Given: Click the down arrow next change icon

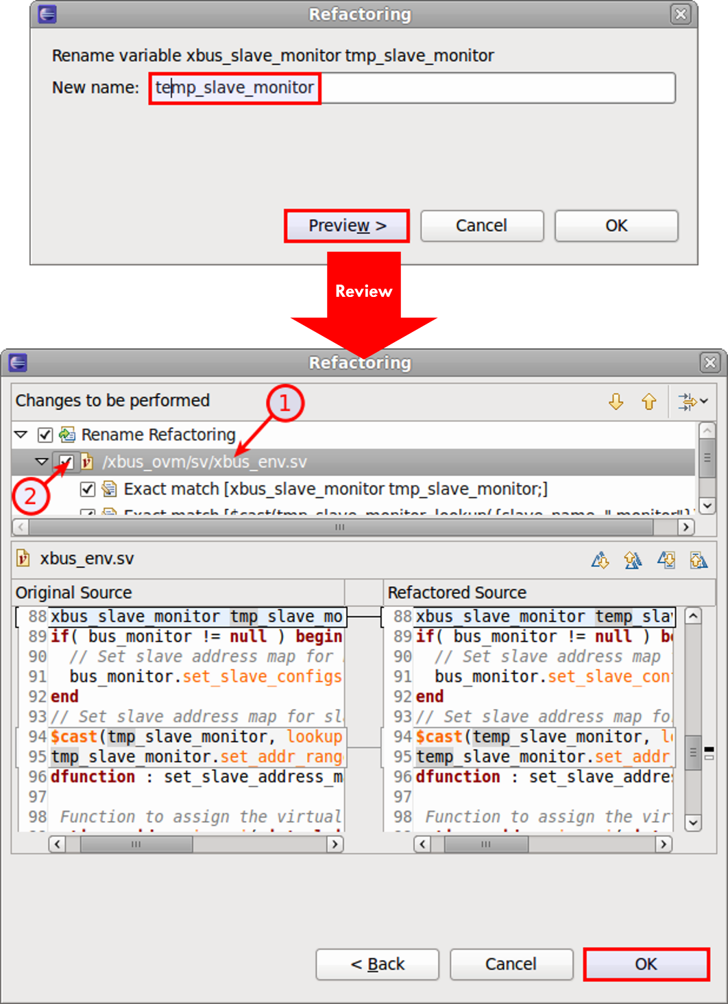Looking at the screenshot, I should click(616, 401).
